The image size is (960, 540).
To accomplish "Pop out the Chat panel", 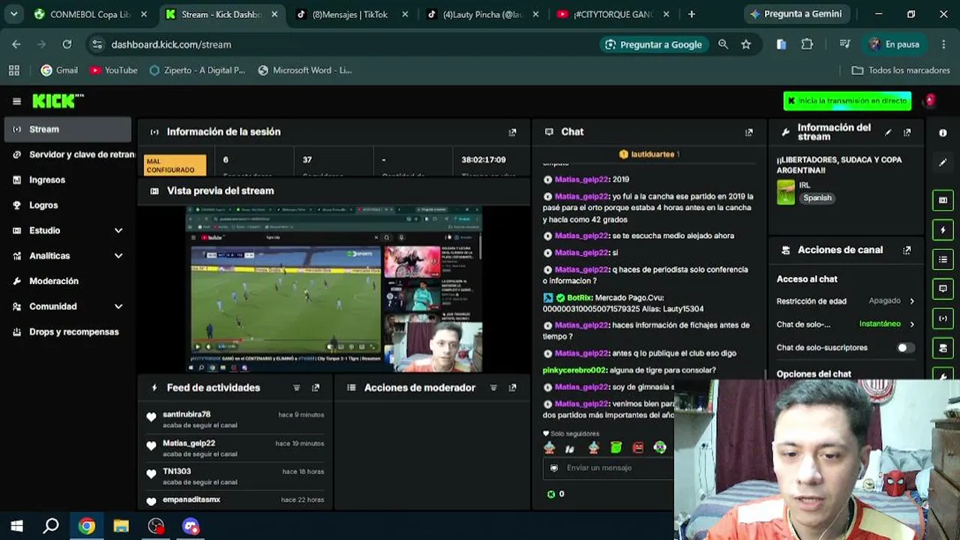I will click(748, 132).
